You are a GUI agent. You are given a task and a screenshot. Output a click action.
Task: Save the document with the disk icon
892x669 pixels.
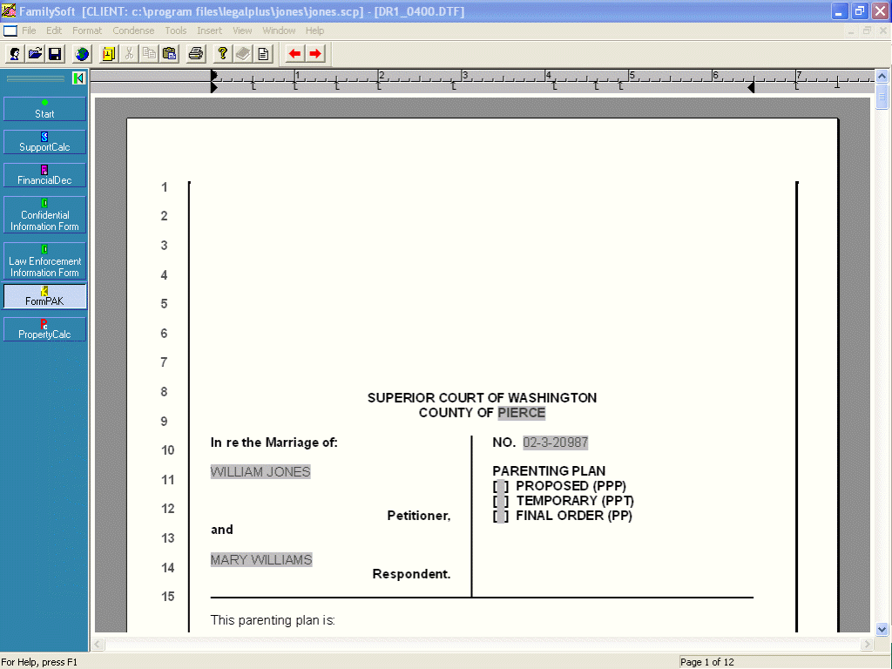coord(55,53)
